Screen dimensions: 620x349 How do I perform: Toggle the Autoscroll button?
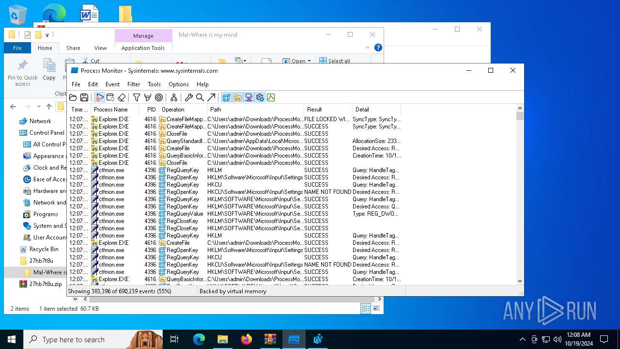click(110, 97)
